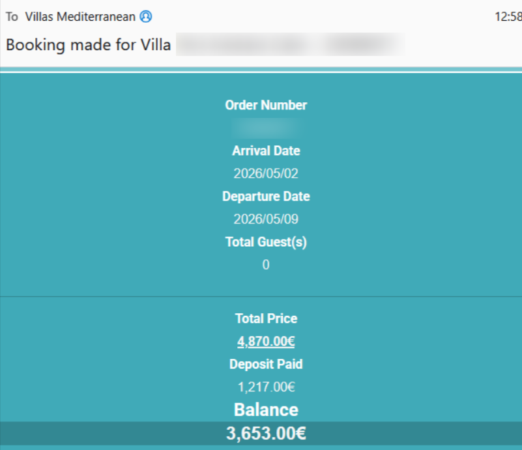
Task: Click the 'To' label in the header
Action: click(12, 17)
